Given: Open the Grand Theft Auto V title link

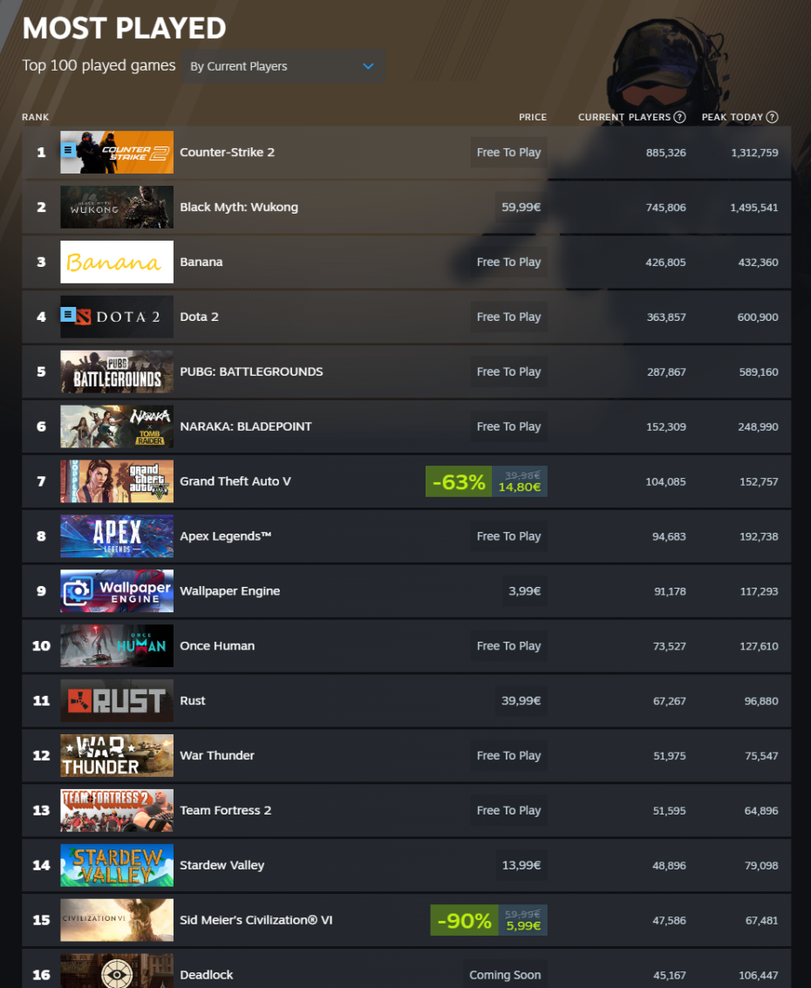Looking at the screenshot, I should [x=235, y=481].
